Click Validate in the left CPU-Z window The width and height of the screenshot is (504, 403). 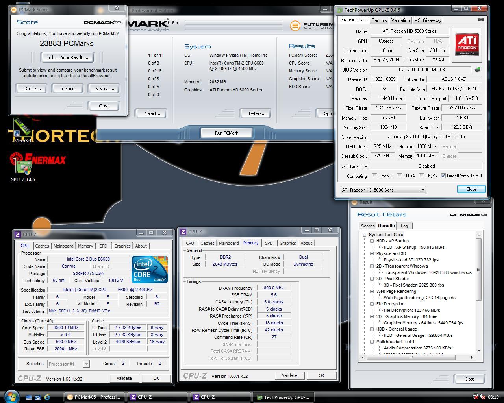pyautogui.click(x=124, y=378)
